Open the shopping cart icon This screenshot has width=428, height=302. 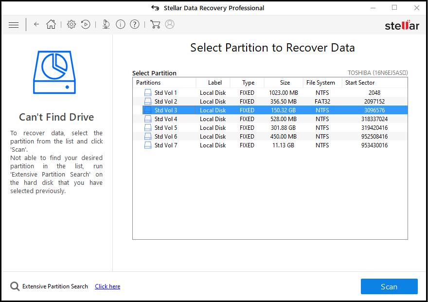(155, 24)
